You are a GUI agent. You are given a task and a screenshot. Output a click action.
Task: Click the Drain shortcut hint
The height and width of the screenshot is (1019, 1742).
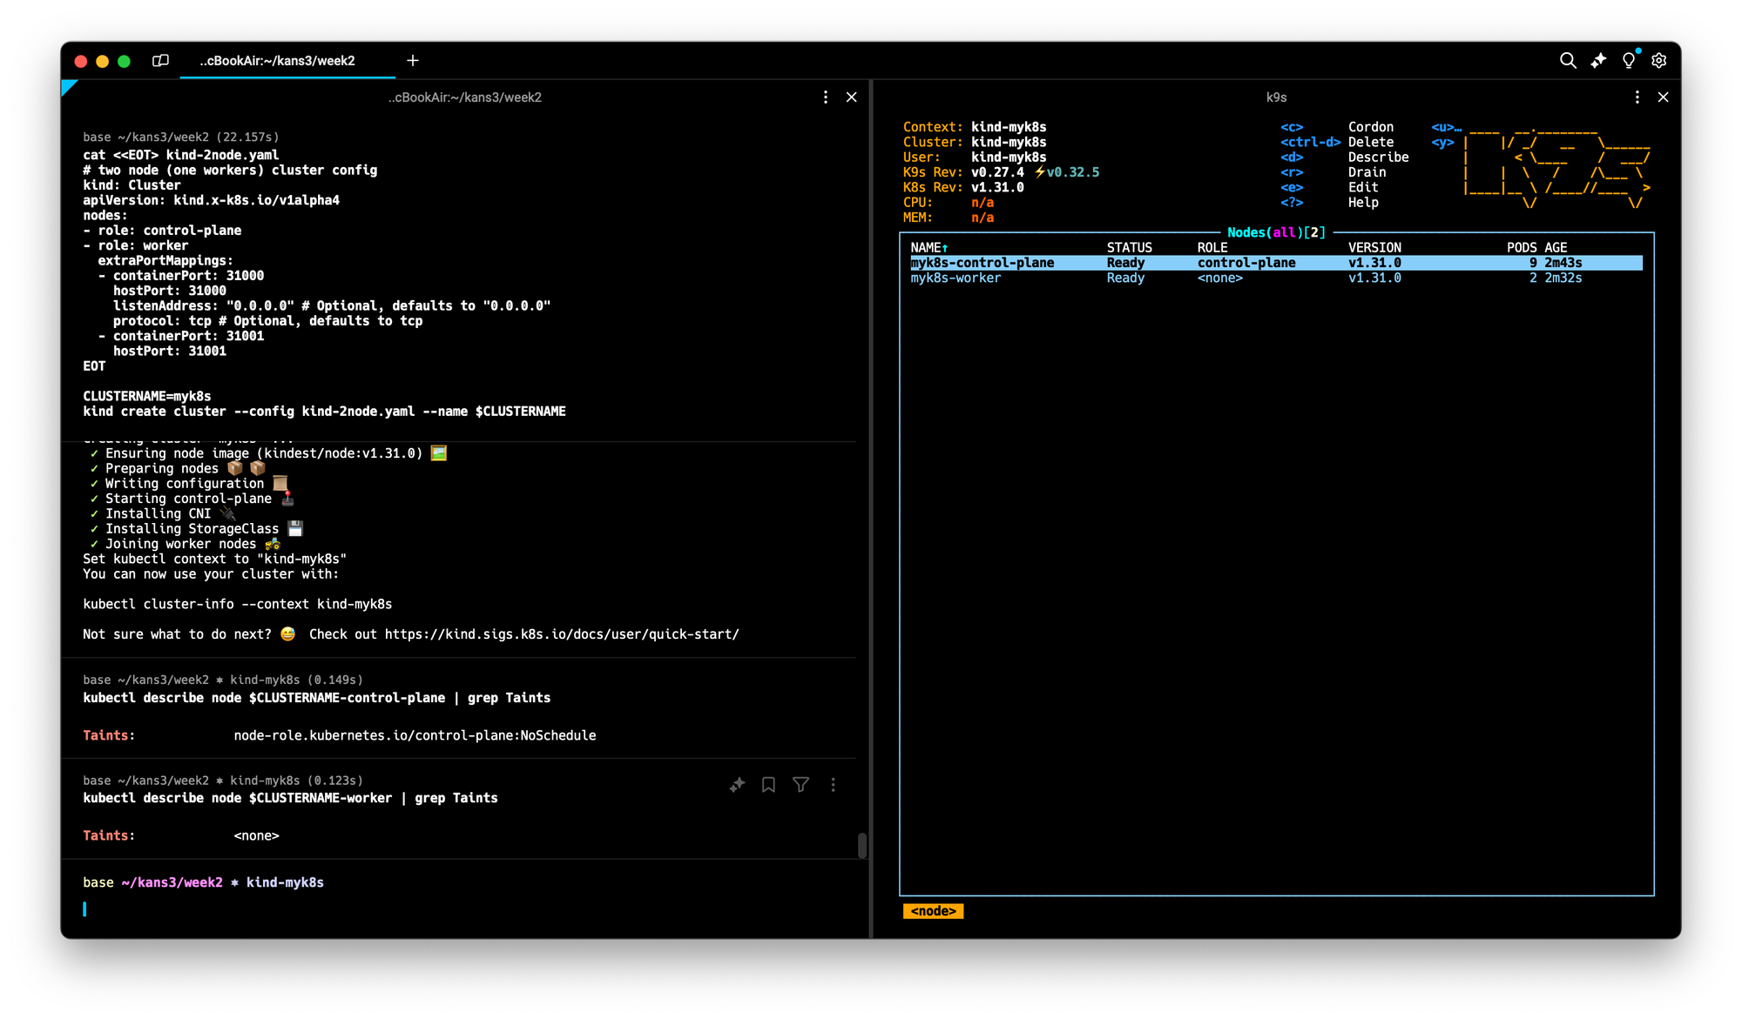pos(1367,172)
